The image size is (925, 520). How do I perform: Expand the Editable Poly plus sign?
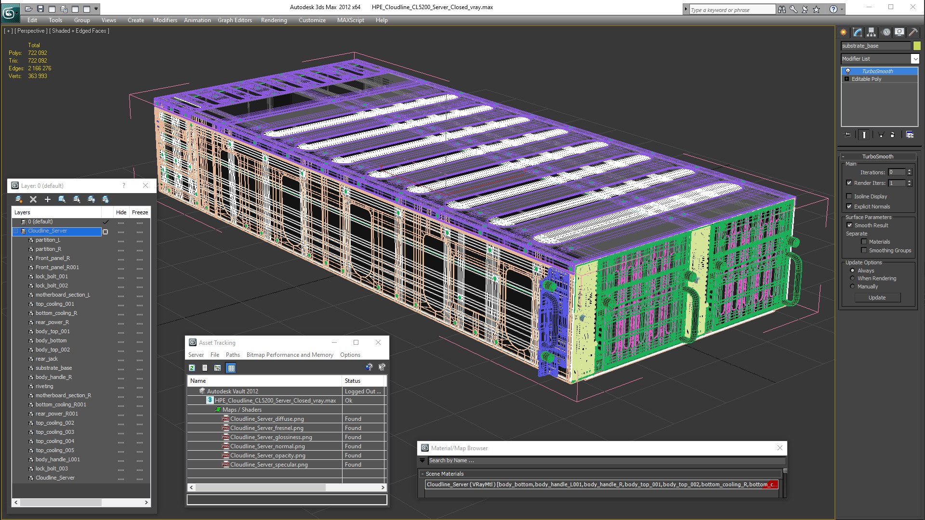[846, 79]
